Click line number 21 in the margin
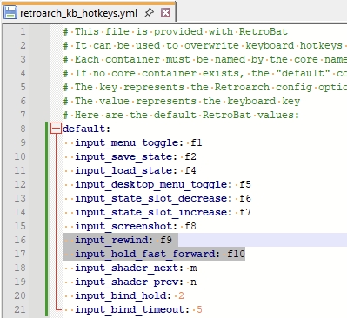The width and height of the screenshot is (347, 318). (20, 309)
